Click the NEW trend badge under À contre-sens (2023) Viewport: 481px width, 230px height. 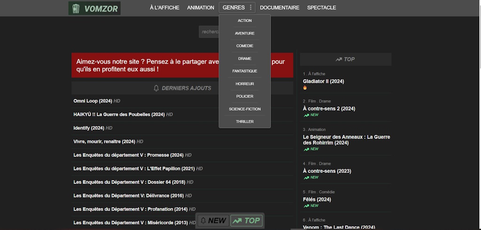[x=311, y=178]
